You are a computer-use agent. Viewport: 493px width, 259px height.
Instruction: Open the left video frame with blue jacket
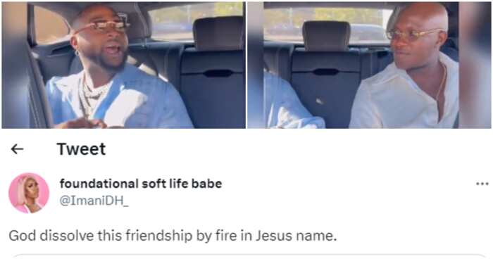point(123,65)
